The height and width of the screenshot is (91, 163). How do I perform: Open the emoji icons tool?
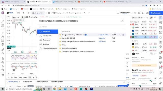(3, 44)
